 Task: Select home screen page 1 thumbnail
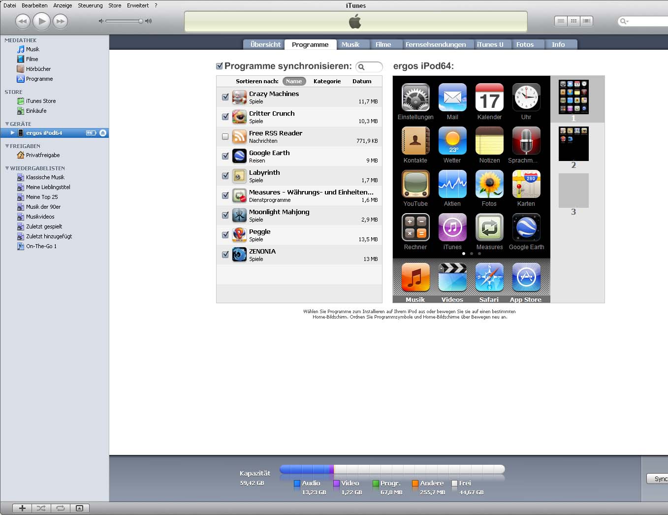pos(573,97)
